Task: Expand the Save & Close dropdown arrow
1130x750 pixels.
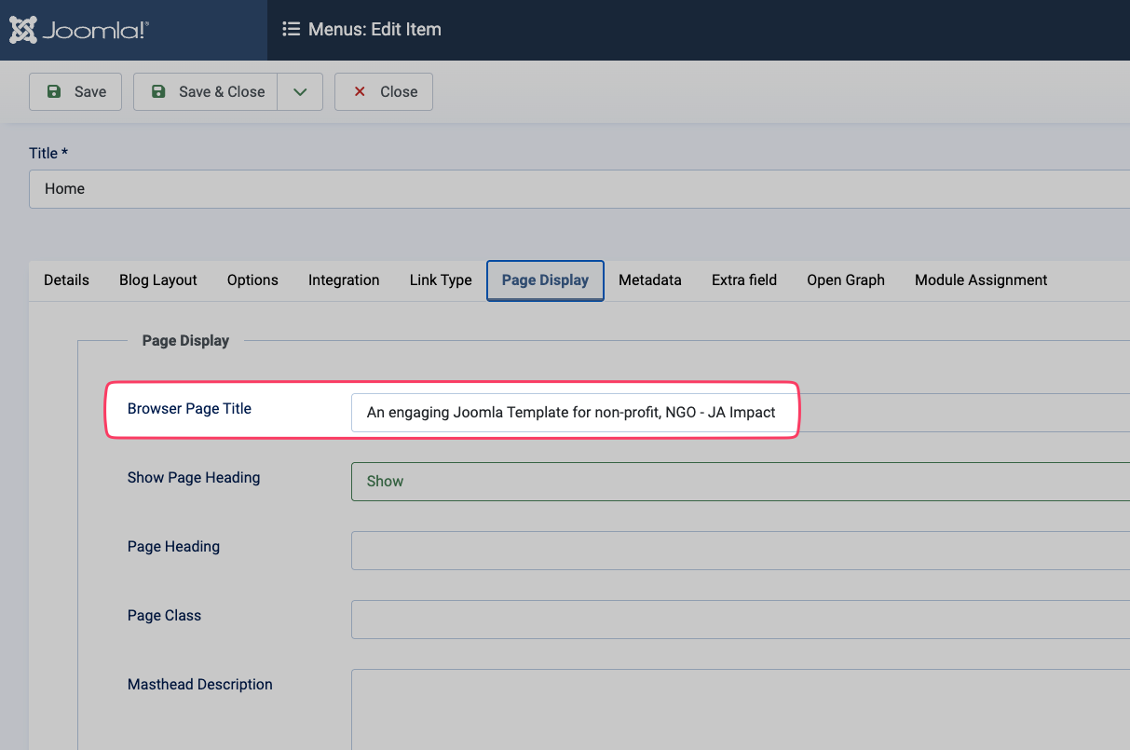Action: 300,91
